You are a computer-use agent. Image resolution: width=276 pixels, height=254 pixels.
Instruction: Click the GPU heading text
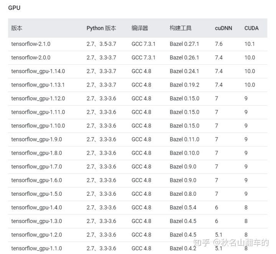[x=14, y=8]
